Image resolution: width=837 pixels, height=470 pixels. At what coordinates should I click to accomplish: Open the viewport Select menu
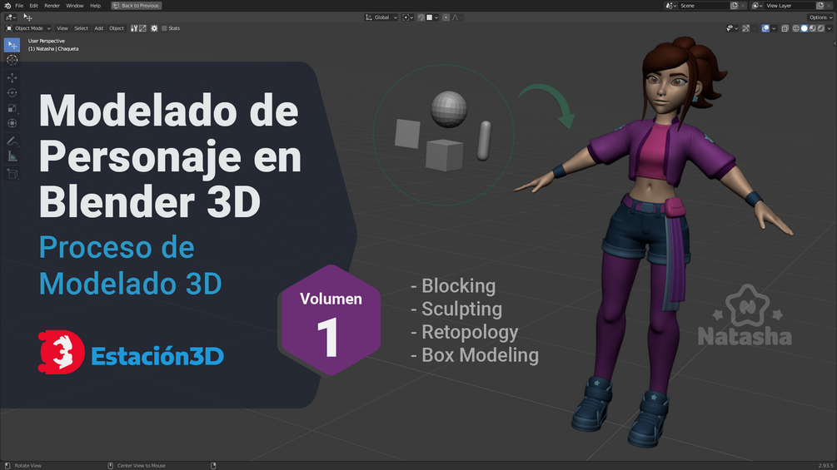pyautogui.click(x=81, y=28)
